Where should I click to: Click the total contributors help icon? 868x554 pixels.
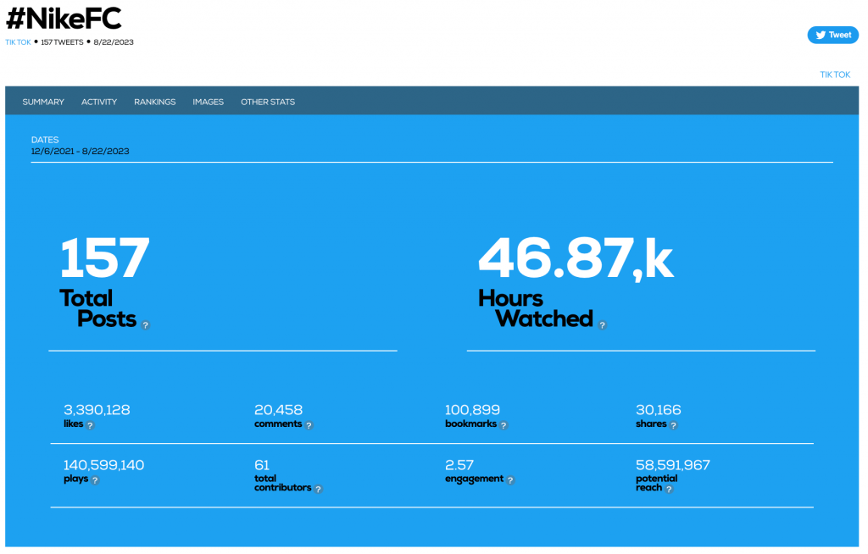319,490
